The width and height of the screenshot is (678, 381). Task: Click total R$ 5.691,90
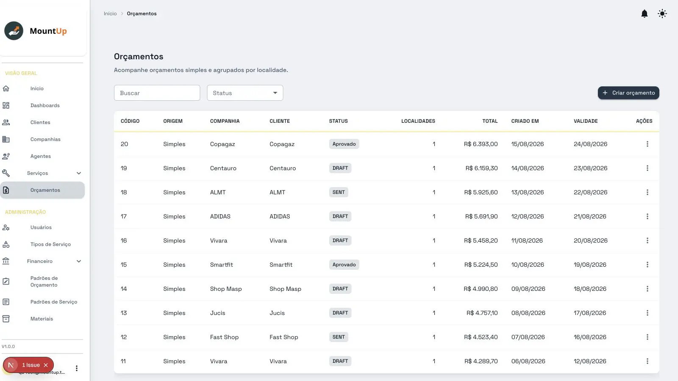(481, 216)
